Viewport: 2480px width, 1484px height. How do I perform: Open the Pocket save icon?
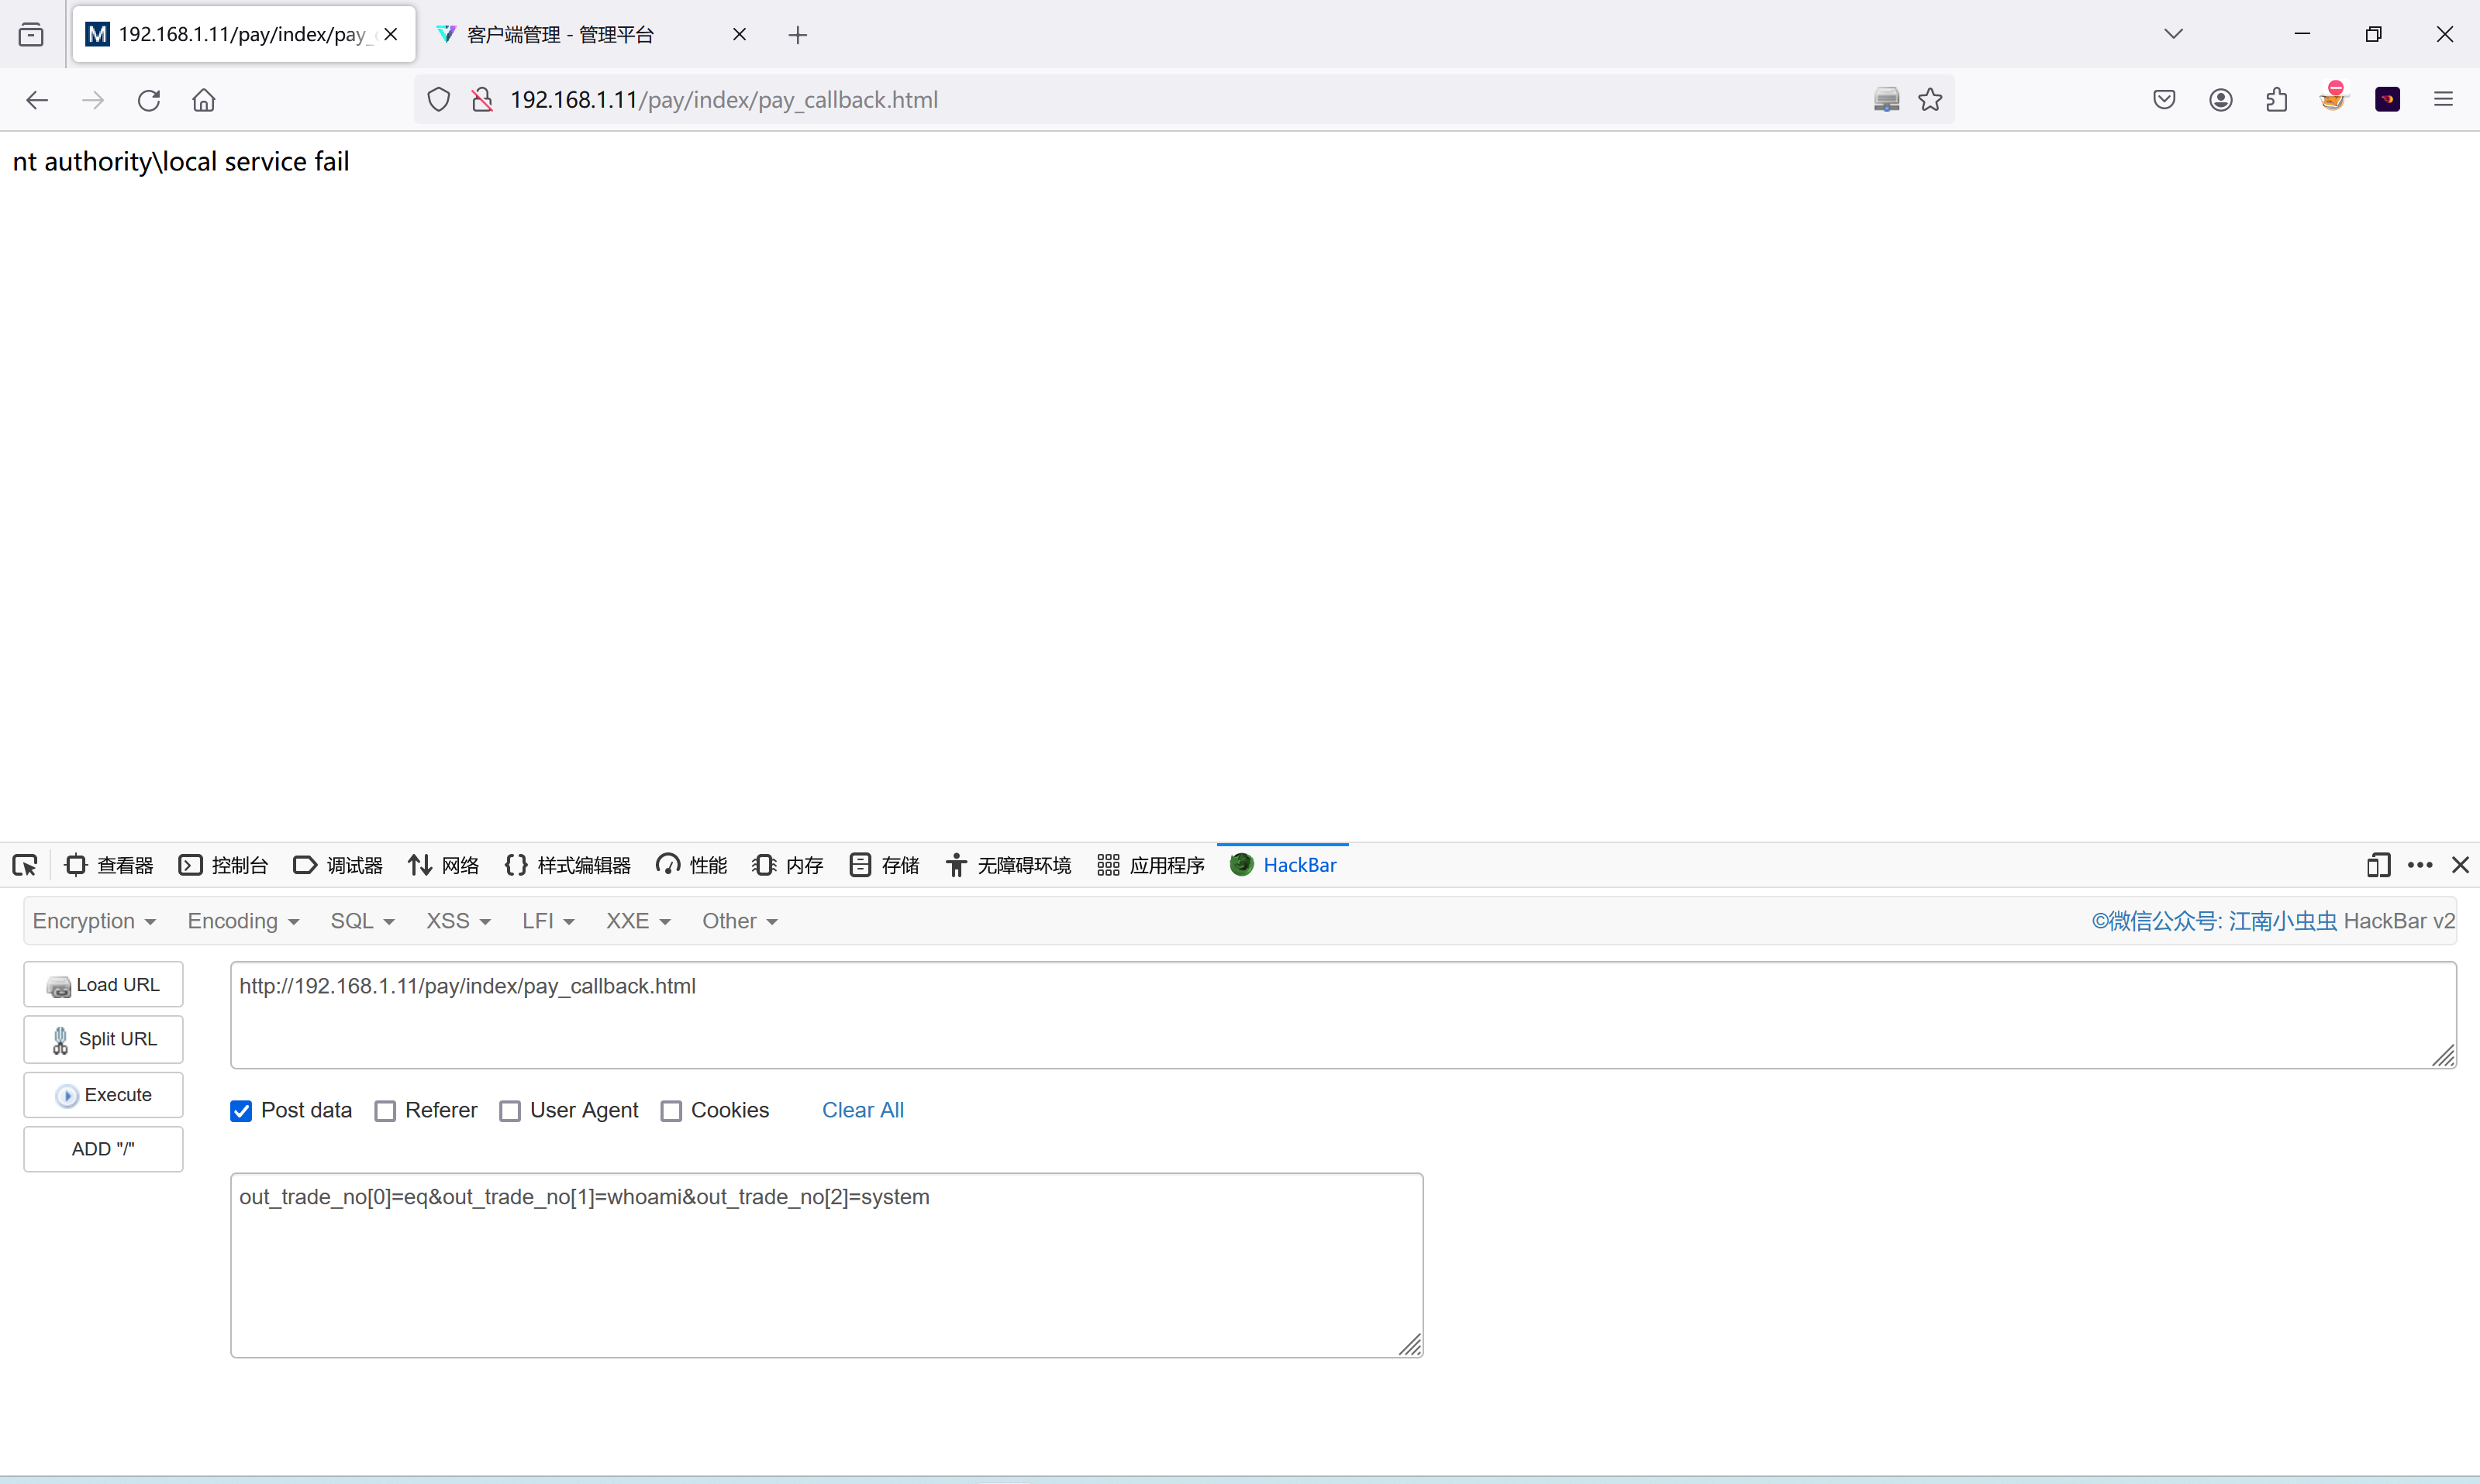[x=2164, y=100]
